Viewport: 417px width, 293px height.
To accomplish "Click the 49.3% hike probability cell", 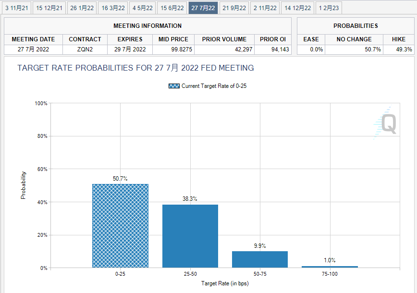I will click(x=399, y=49).
